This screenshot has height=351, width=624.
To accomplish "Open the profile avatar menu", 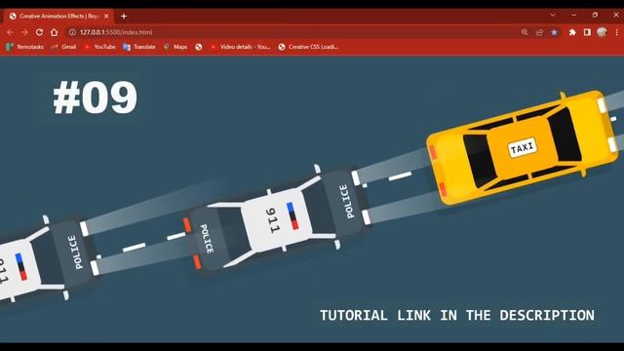I will (602, 32).
